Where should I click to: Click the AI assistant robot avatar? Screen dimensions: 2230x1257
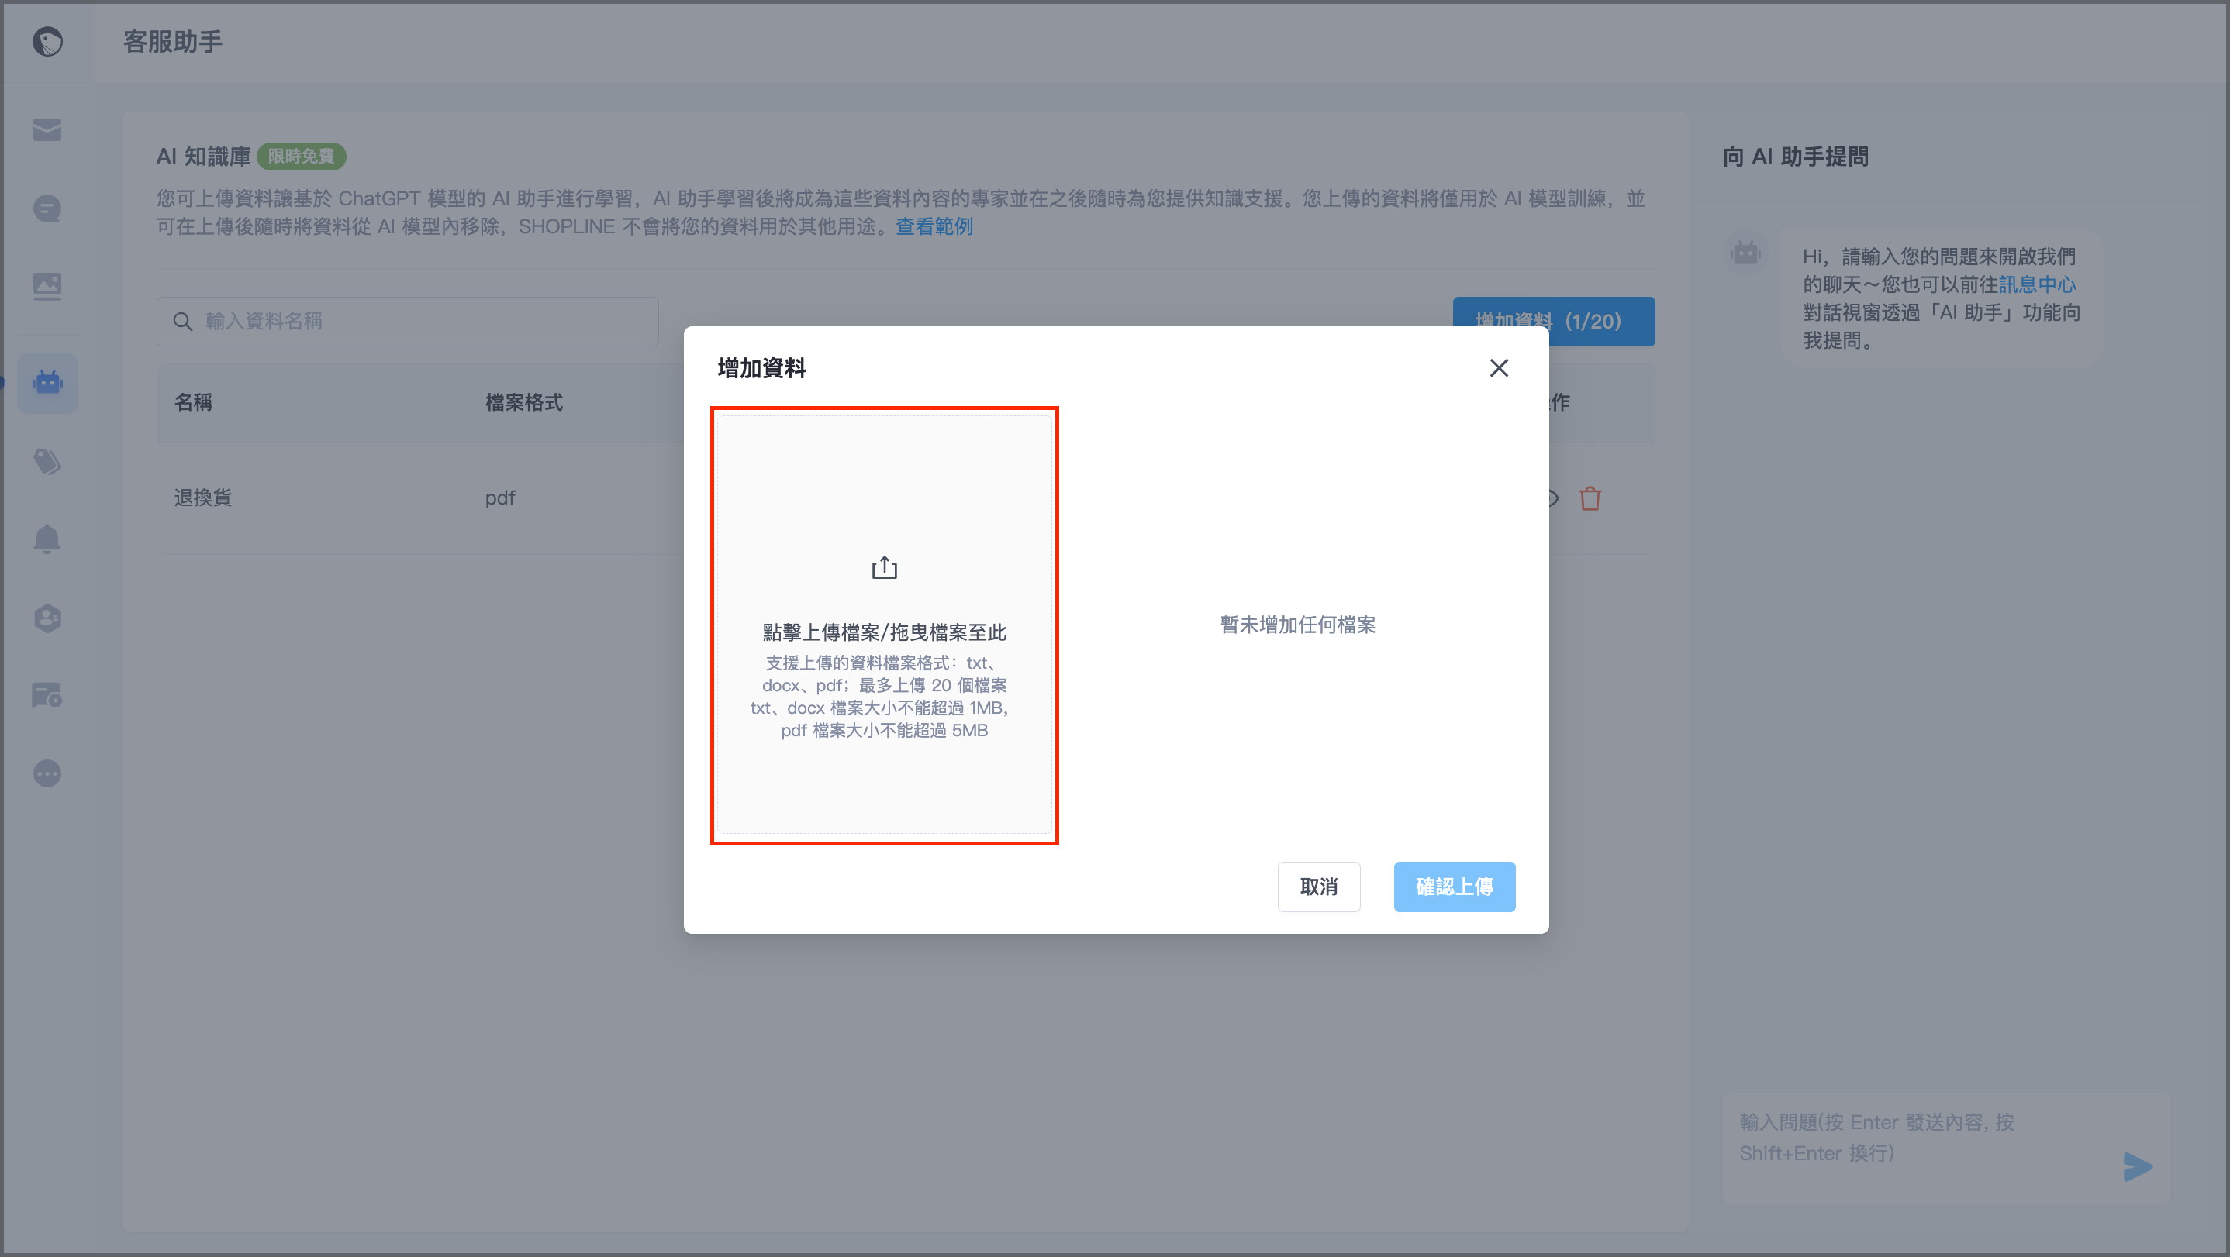click(x=1745, y=253)
